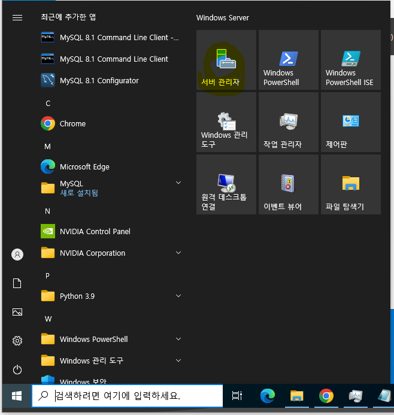The height and width of the screenshot is (415, 394).
Task: Open Settings via the gear icon
Action: coord(17,341)
